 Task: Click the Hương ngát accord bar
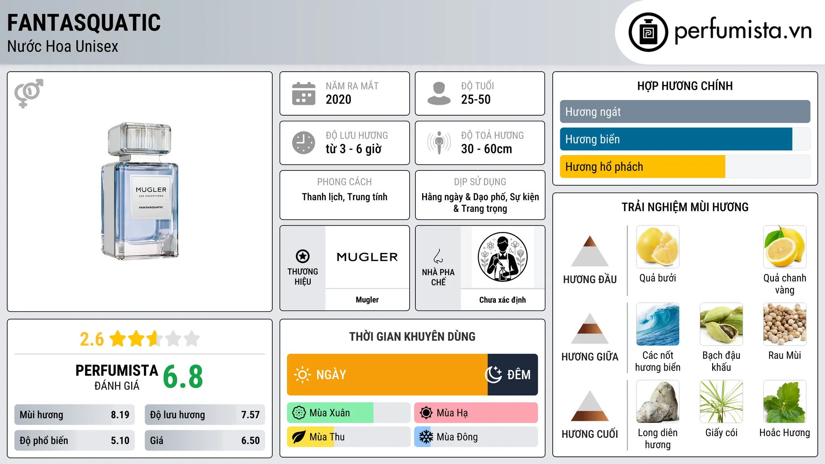click(x=685, y=112)
